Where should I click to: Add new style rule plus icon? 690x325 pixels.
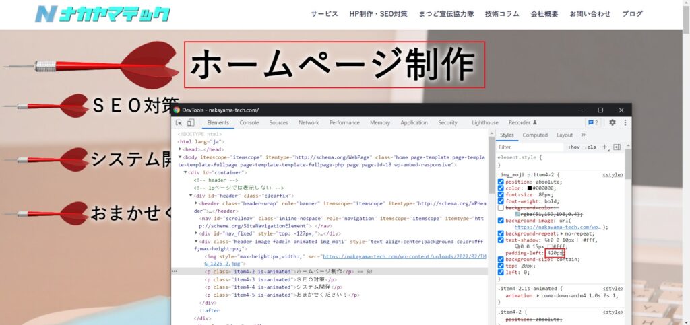(x=604, y=147)
